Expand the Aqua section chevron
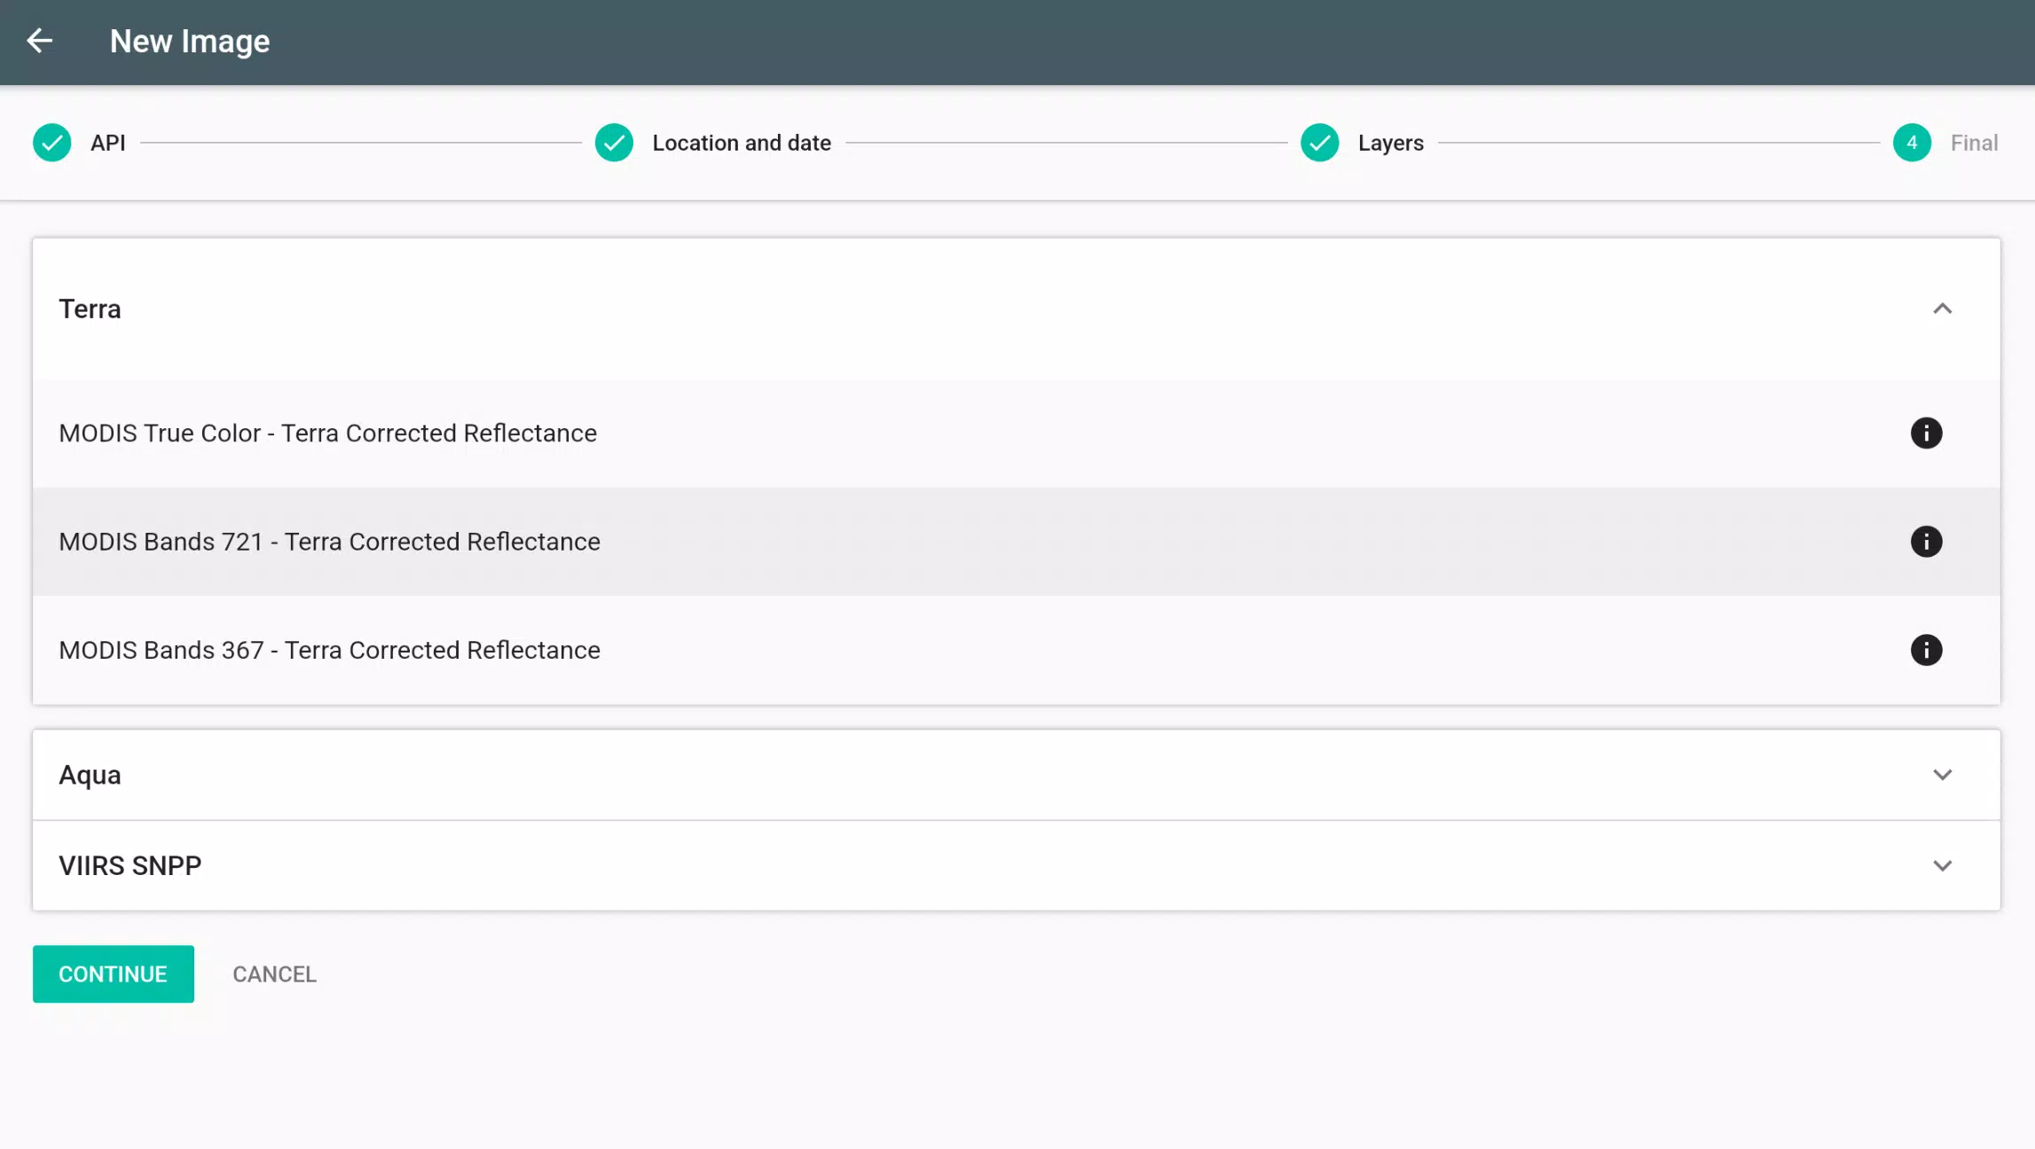This screenshot has width=2035, height=1149. (1942, 775)
